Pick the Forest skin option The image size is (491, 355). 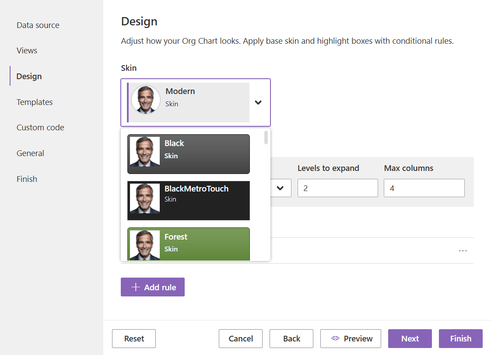[x=189, y=244]
